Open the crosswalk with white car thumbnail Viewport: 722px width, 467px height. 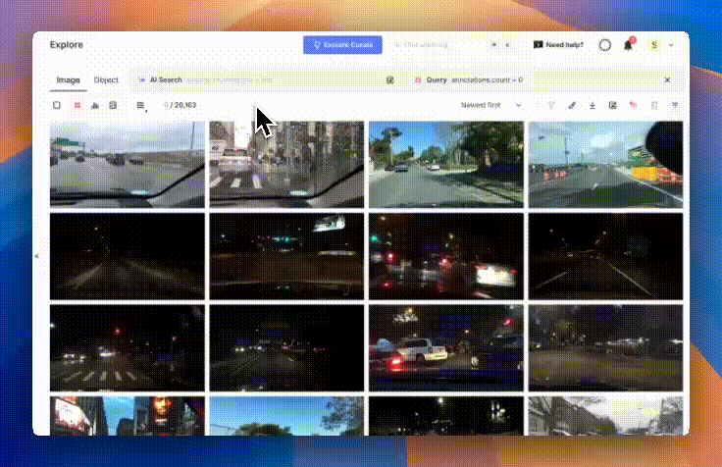(286, 165)
